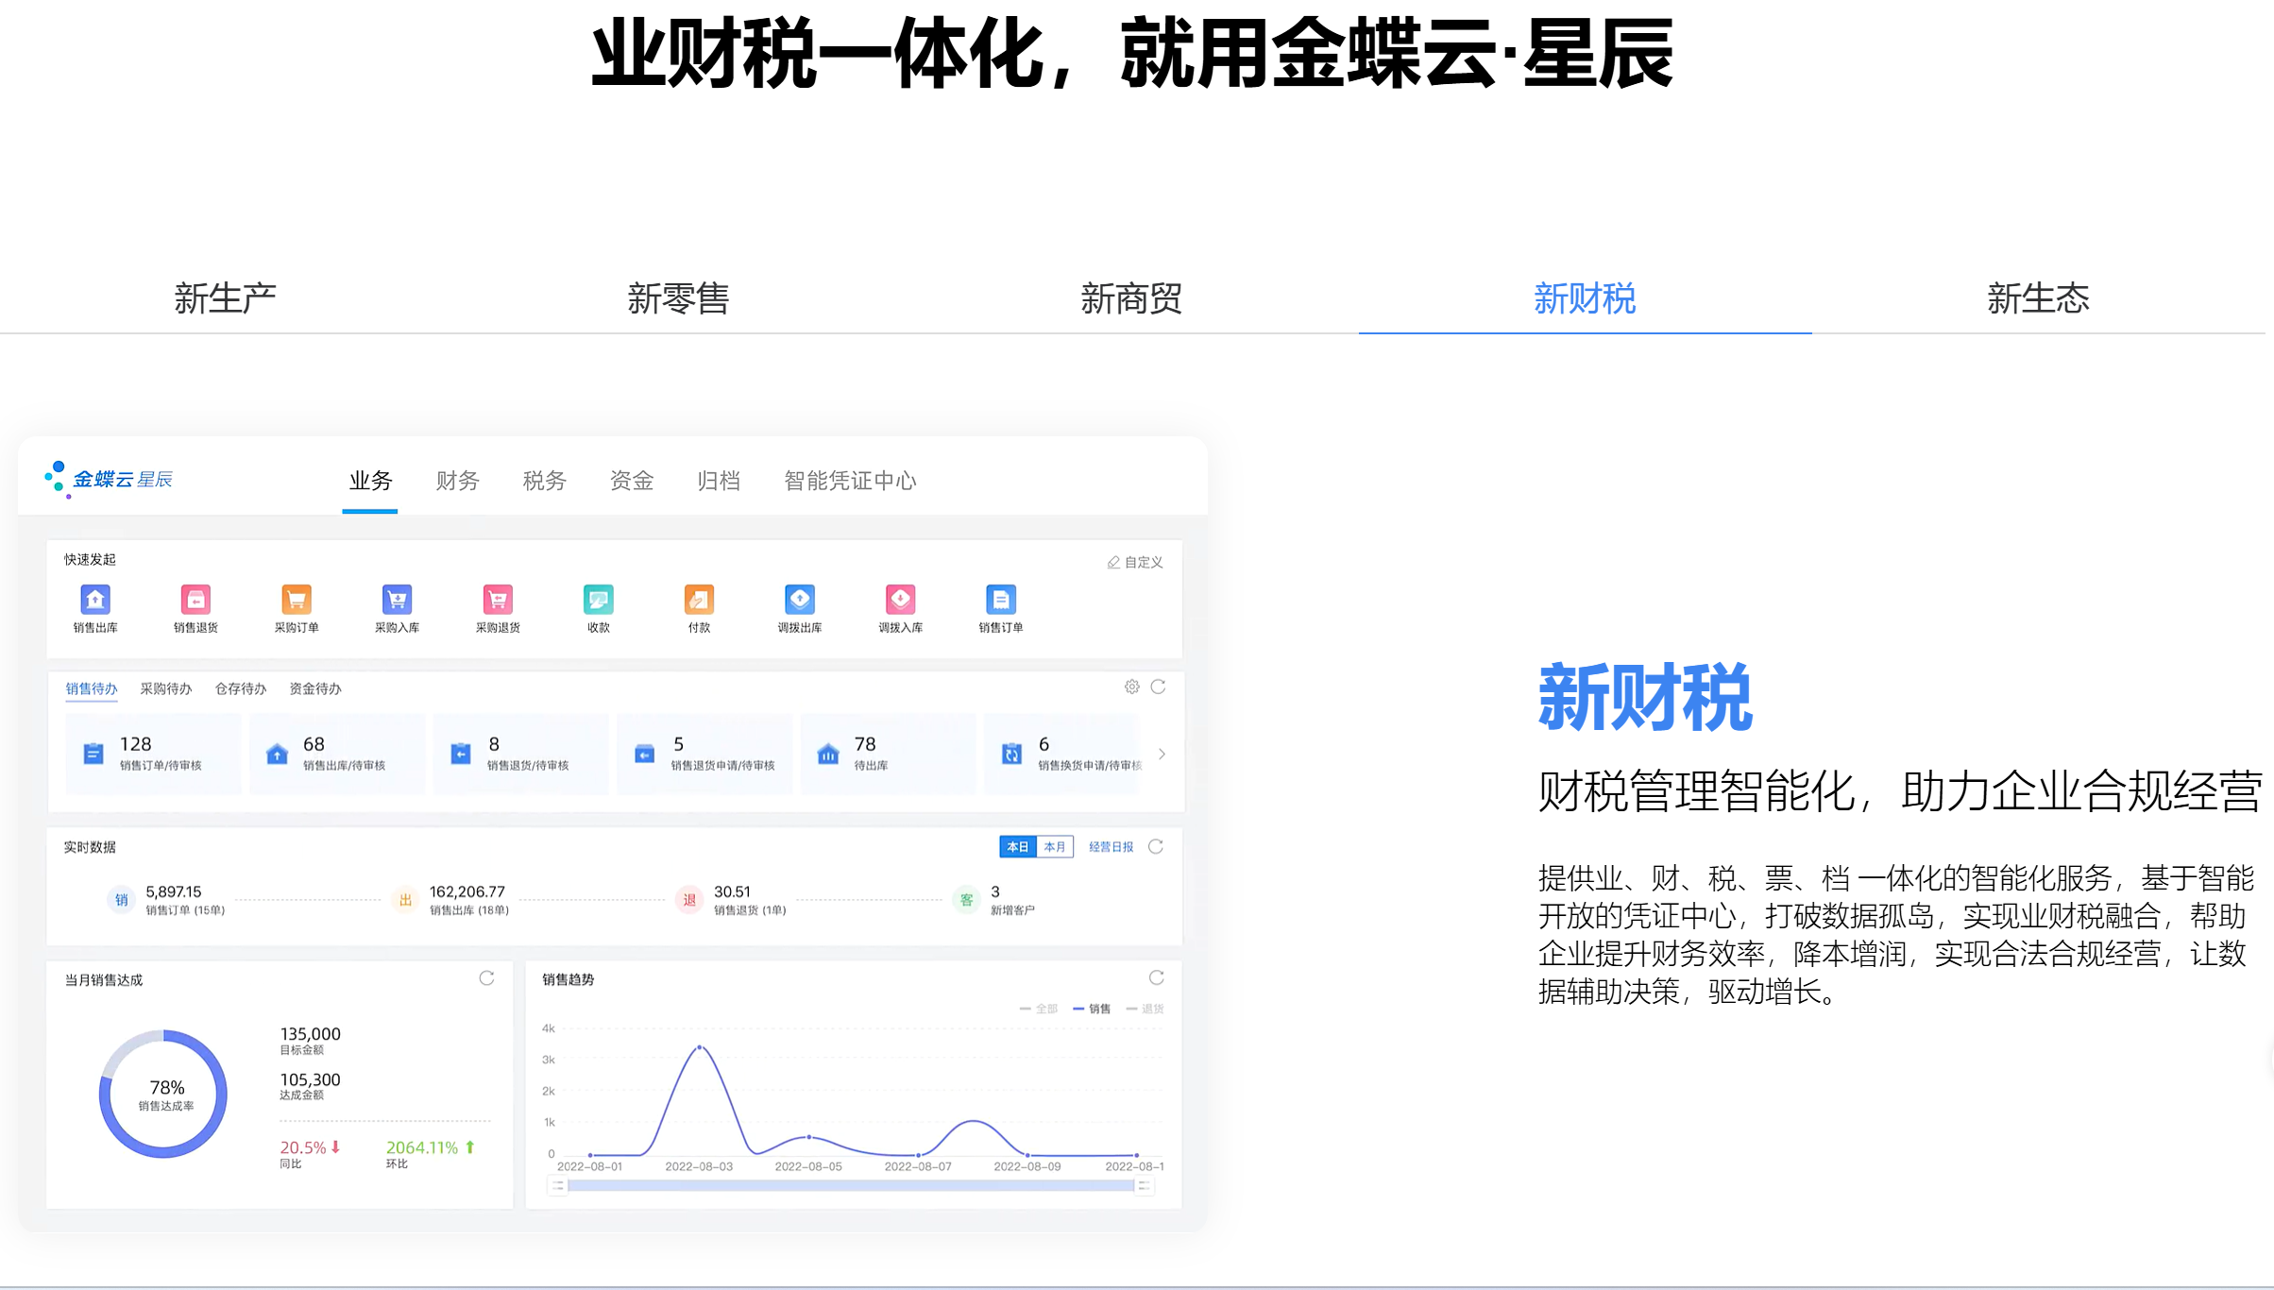The image size is (2274, 1290).
Task: Click the 销 sales order badge
Action: click(121, 900)
